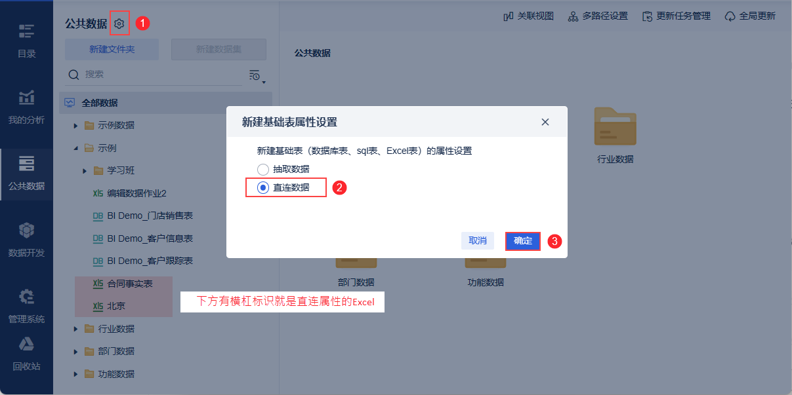Open 数据开发 in sidebar
This screenshot has height=395, width=792.
pos(26,240)
